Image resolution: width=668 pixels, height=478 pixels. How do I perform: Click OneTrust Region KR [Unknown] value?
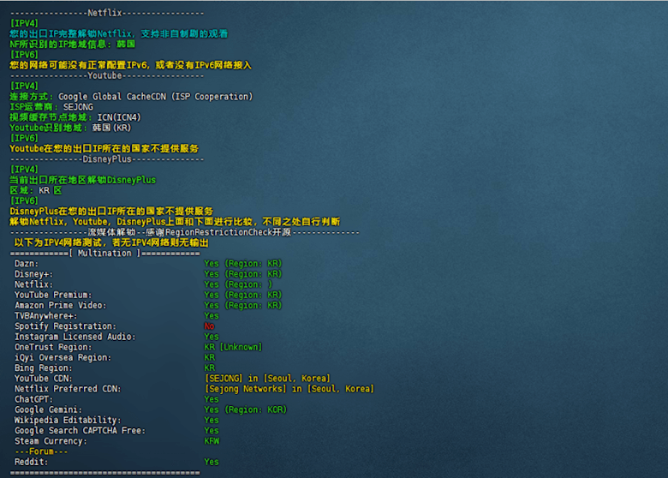pos(233,347)
